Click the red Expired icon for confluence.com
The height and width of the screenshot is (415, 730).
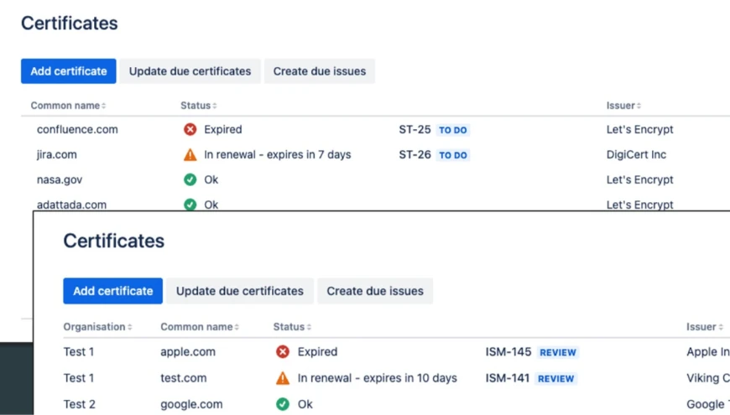click(190, 129)
